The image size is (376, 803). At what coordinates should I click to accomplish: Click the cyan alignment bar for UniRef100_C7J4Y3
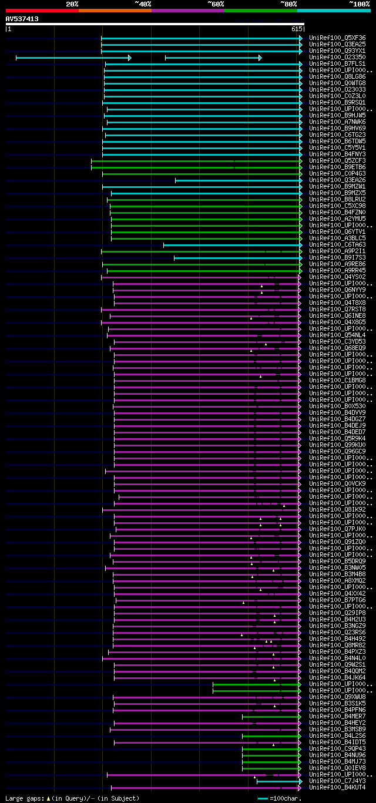tap(279, 781)
